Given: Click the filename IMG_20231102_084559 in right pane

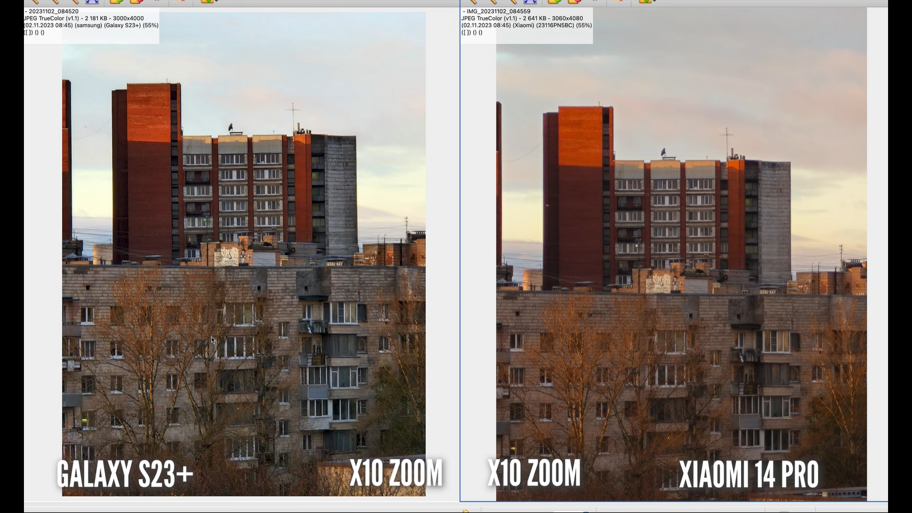Looking at the screenshot, I should [x=498, y=11].
